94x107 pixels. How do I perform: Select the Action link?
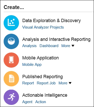pos(41,102)
